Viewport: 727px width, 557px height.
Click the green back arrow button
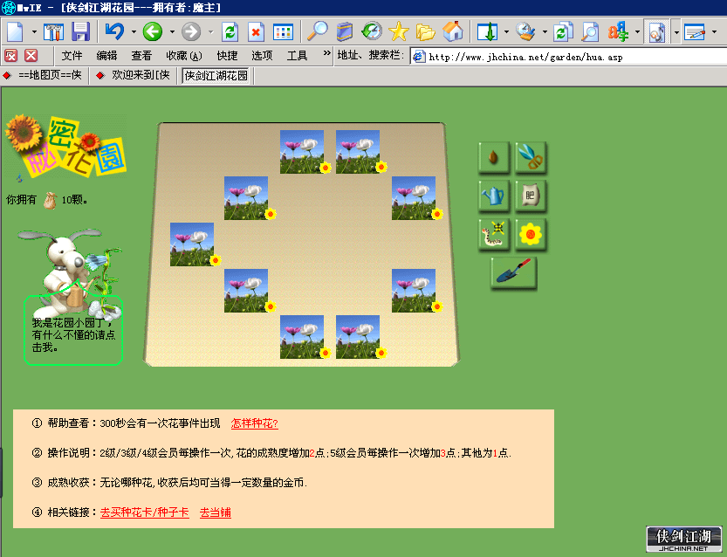152,32
